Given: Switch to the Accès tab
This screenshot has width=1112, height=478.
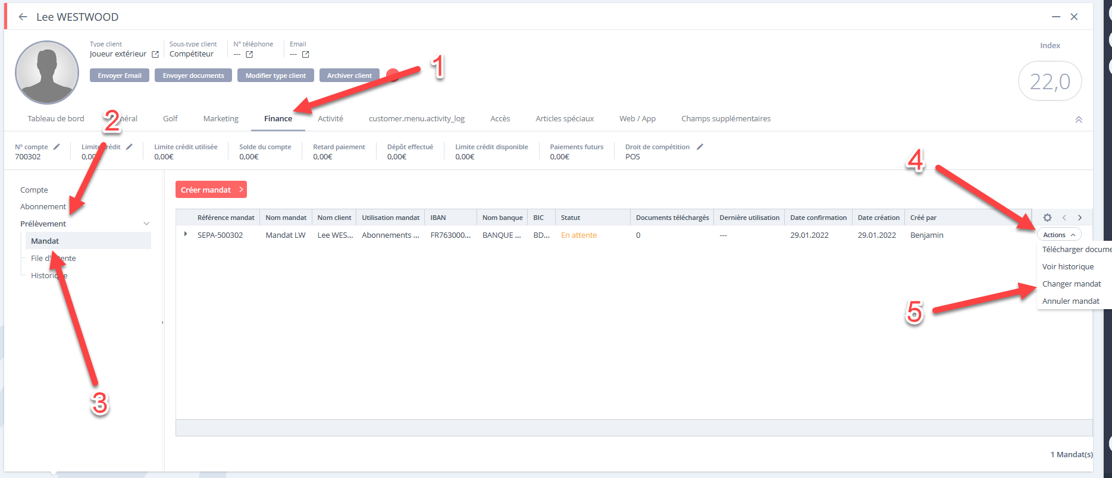Looking at the screenshot, I should coord(500,118).
